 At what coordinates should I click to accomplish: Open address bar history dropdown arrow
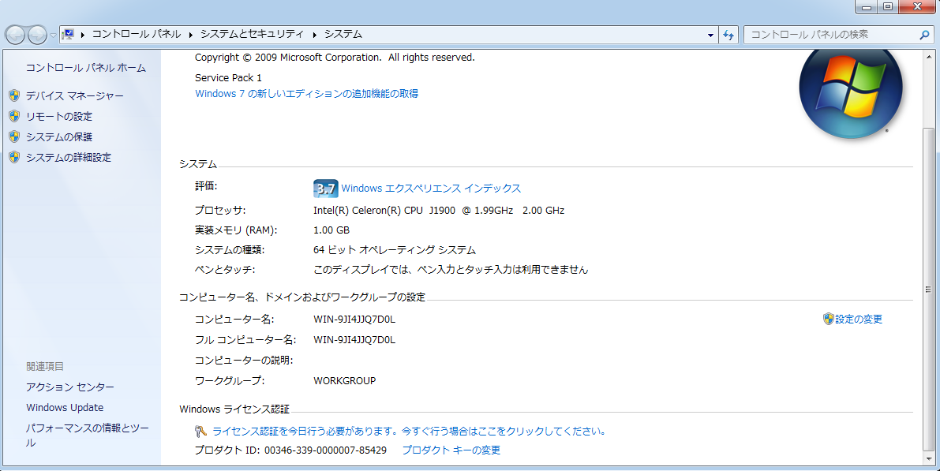(x=710, y=35)
